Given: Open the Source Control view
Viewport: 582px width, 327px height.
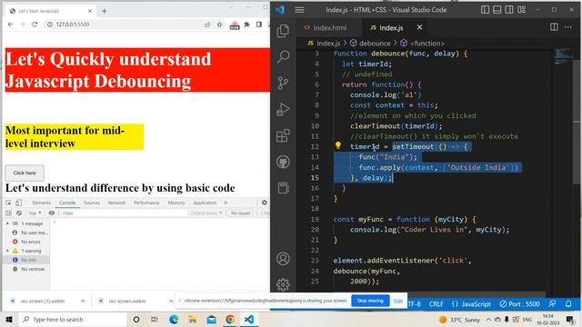Looking at the screenshot, I should tap(283, 83).
